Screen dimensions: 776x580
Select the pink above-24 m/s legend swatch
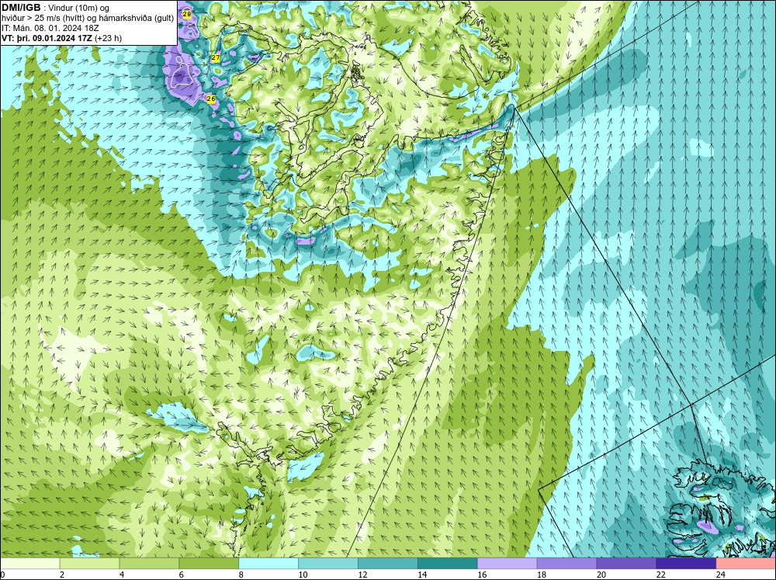click(746, 564)
